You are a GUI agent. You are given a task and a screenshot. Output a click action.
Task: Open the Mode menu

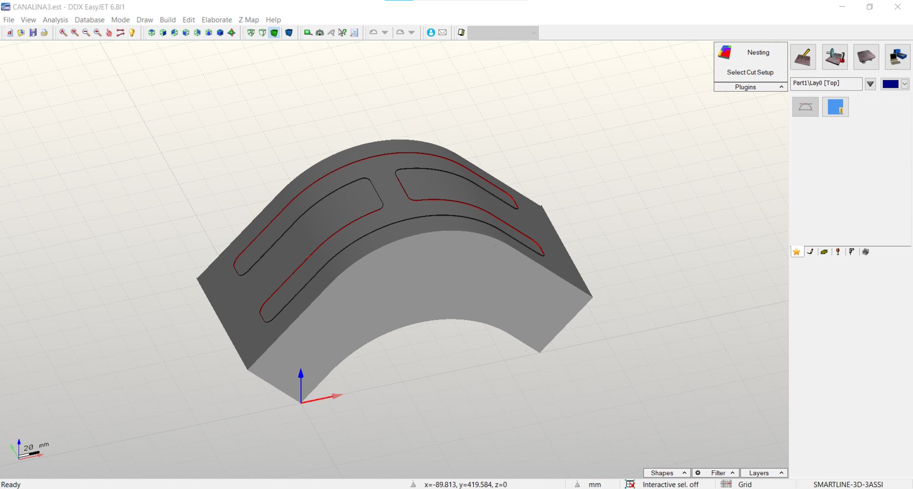pos(120,20)
